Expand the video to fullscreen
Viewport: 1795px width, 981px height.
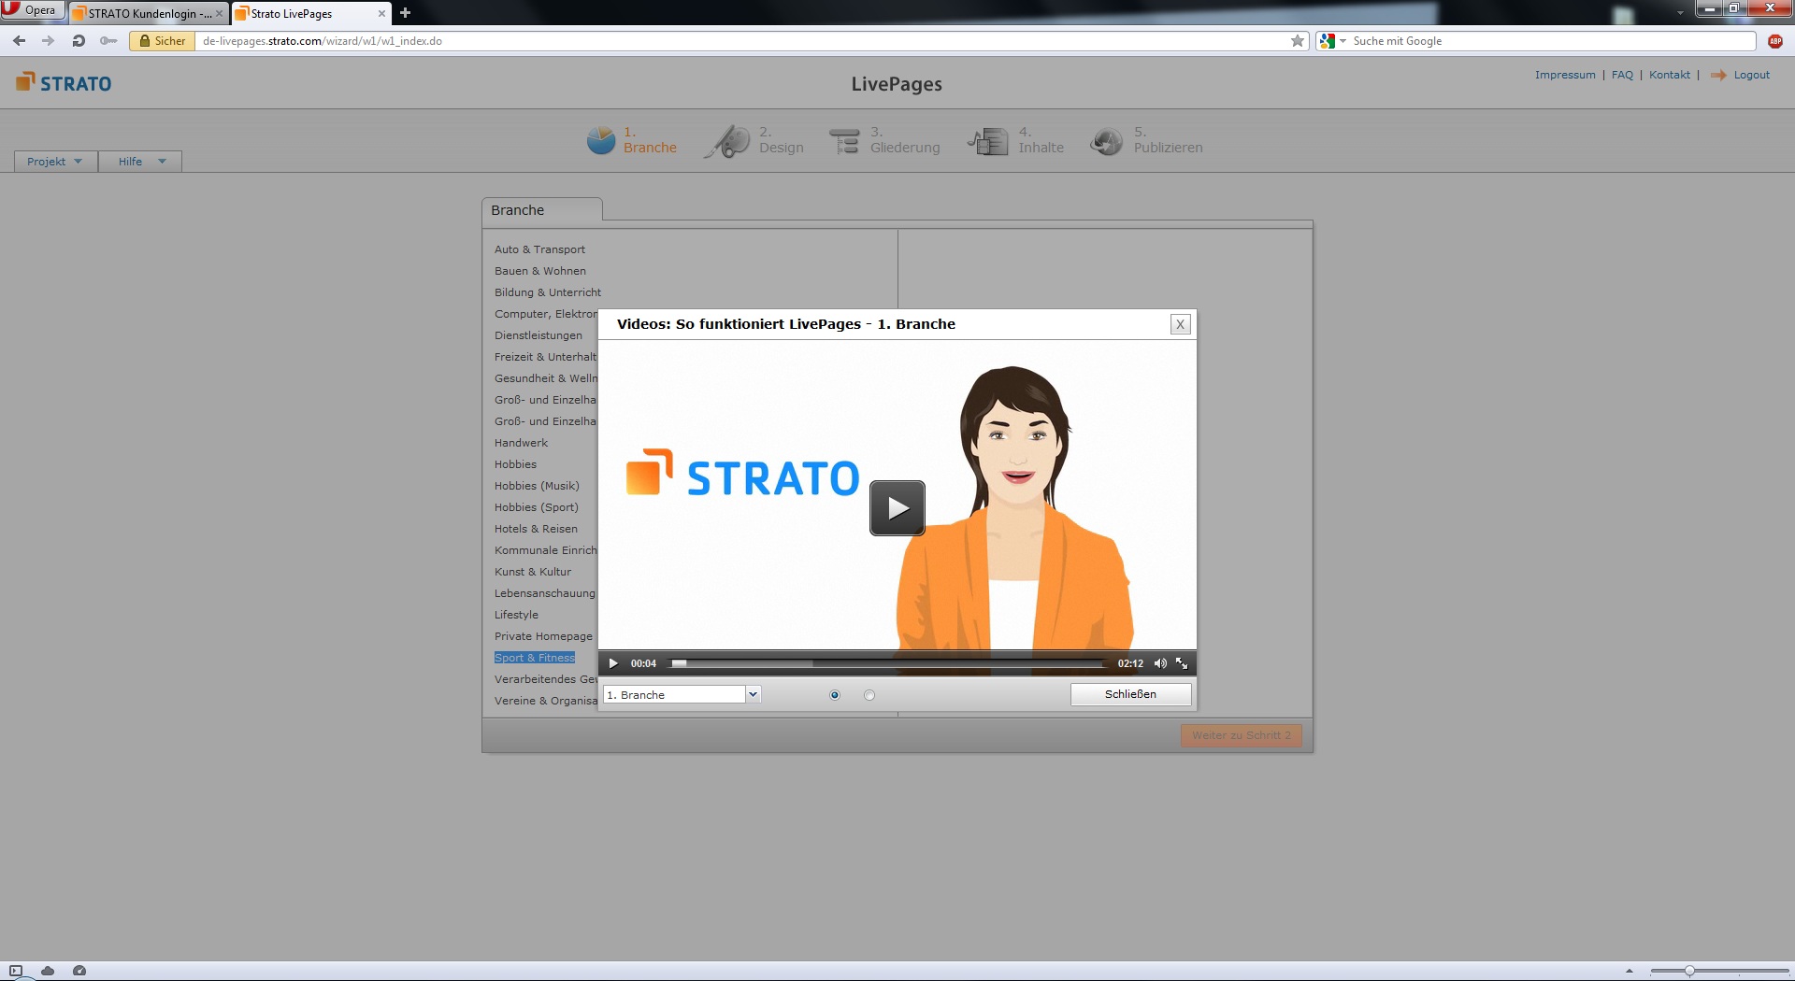point(1182,663)
